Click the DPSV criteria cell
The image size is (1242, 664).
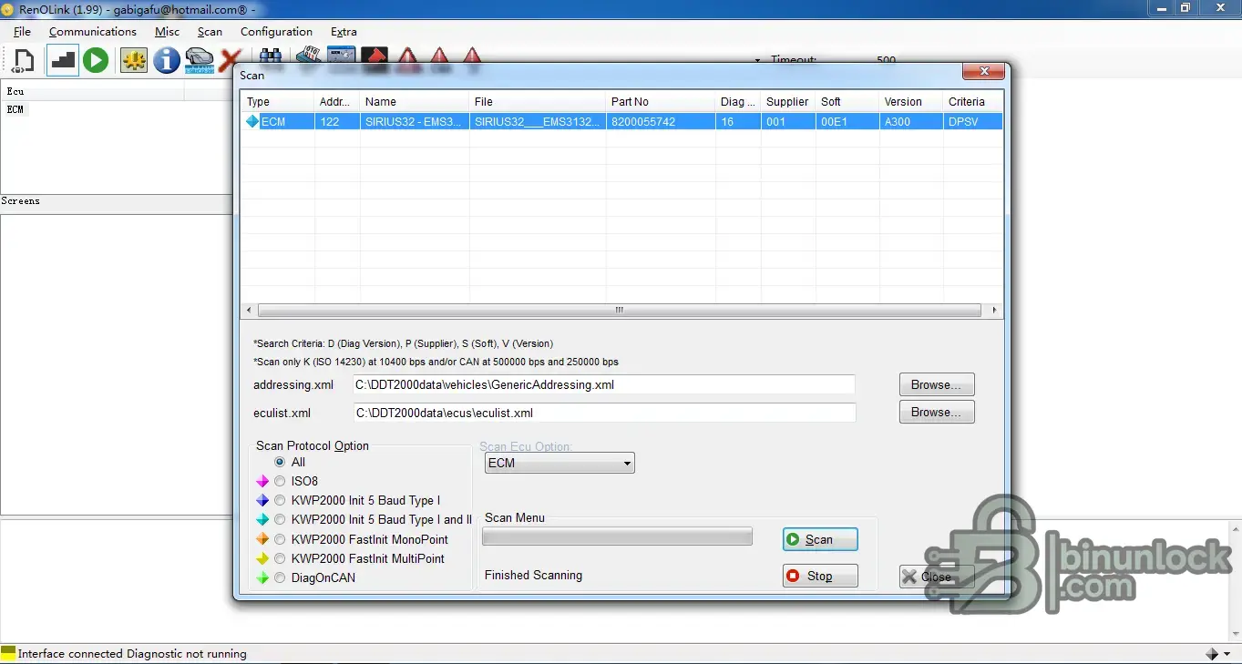click(x=973, y=121)
